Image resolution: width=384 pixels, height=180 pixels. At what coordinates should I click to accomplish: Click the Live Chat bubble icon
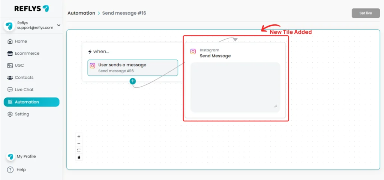click(10, 90)
